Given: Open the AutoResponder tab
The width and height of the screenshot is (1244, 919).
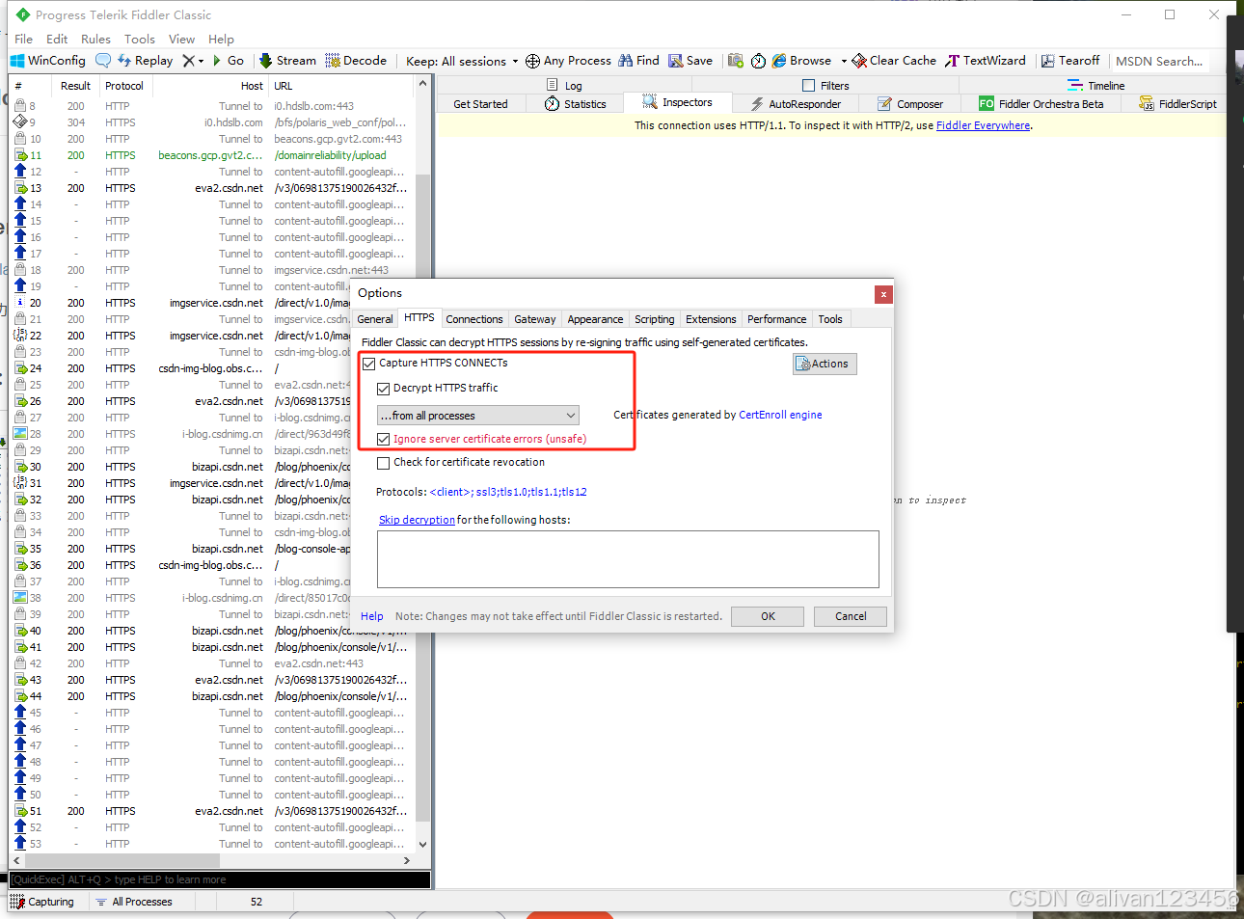Looking at the screenshot, I should coord(796,104).
